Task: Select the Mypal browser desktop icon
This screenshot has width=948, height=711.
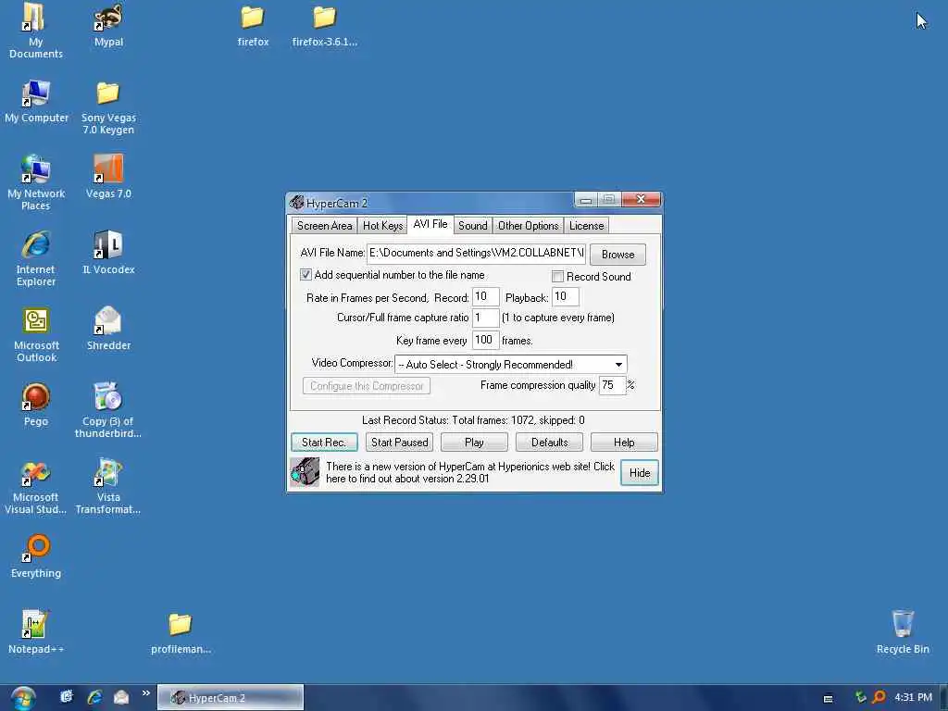Action: [108, 25]
